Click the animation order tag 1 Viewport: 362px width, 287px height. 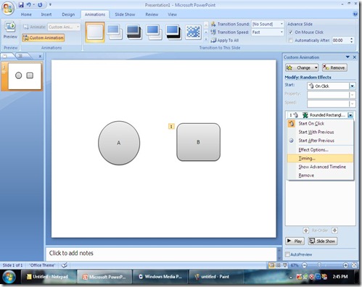point(171,126)
